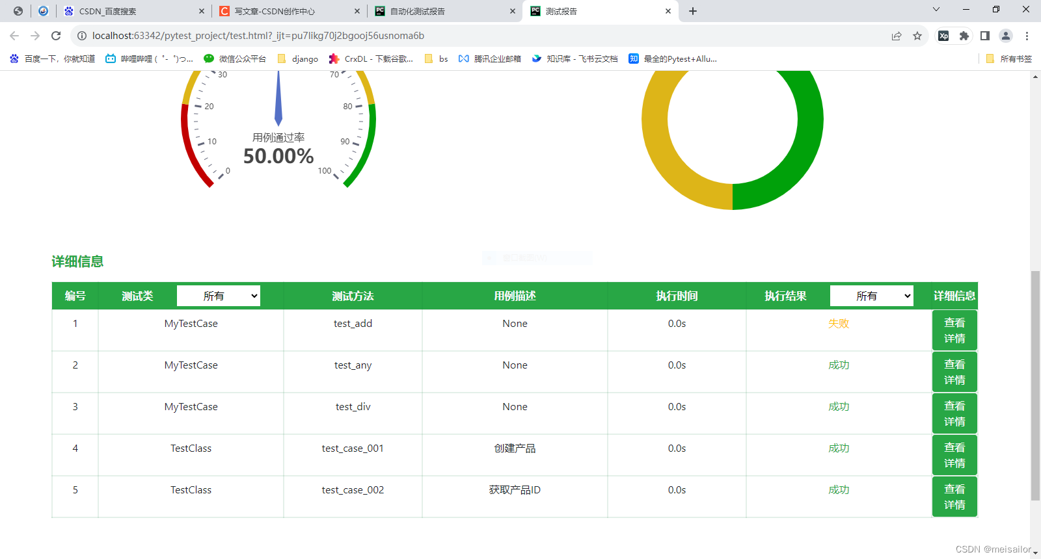Share this page icon
The height and width of the screenshot is (559, 1041).
(897, 36)
